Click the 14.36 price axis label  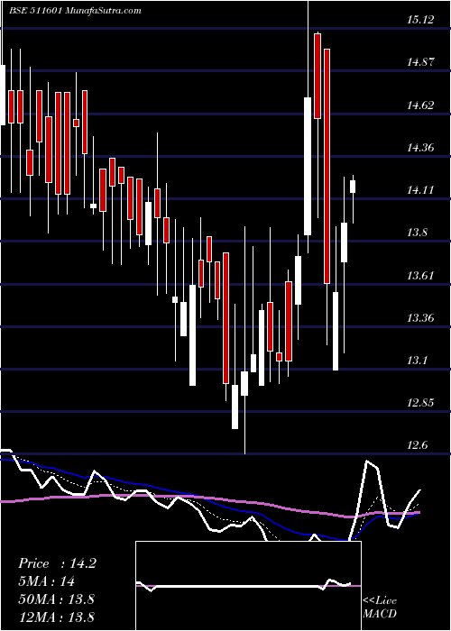(x=420, y=148)
